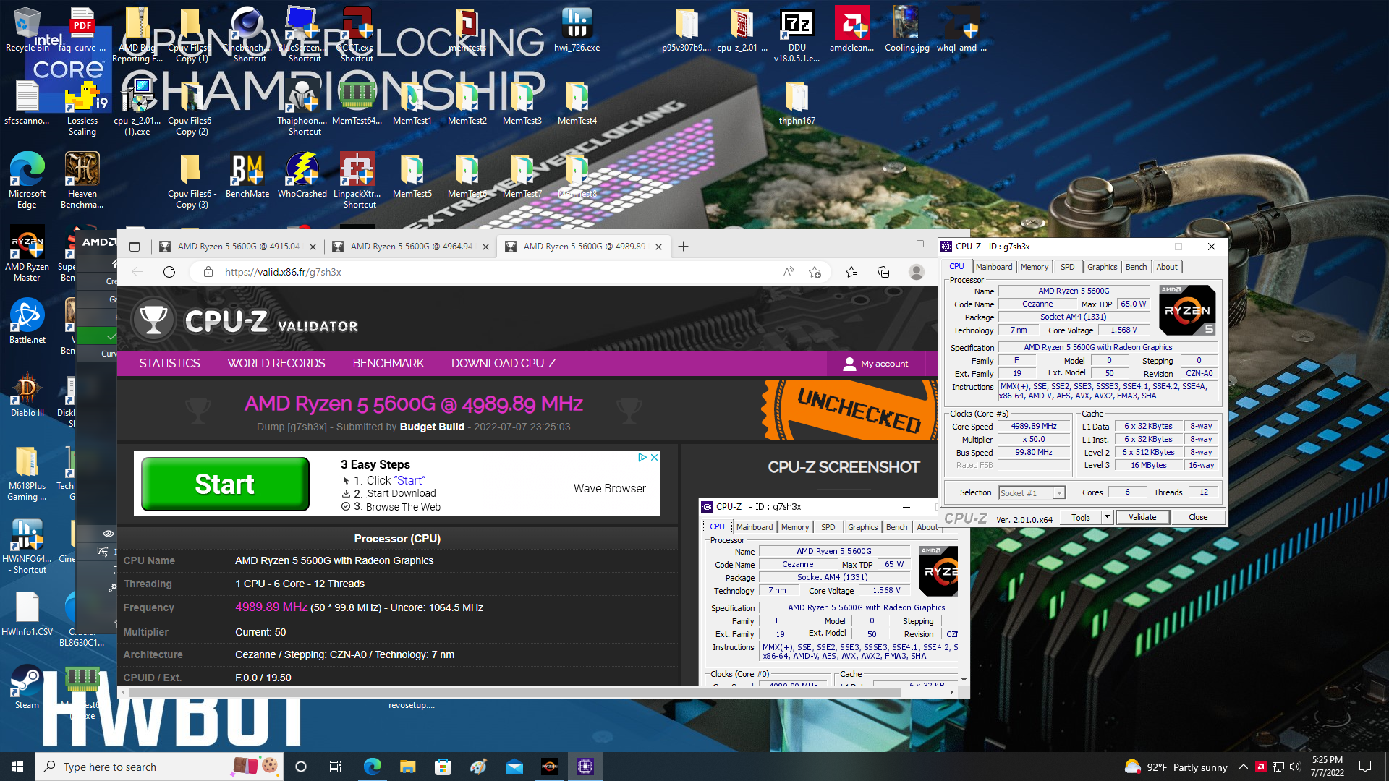Open Edge favorites list icon
The image size is (1389, 781).
tap(851, 272)
